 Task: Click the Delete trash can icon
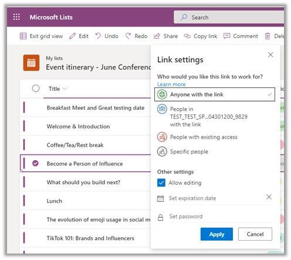(268, 36)
